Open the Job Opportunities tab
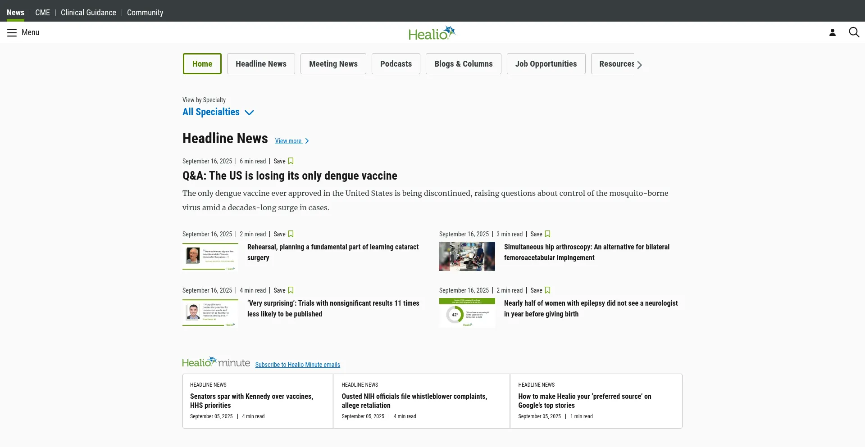Screen dimensions: 865x447 pos(546,64)
